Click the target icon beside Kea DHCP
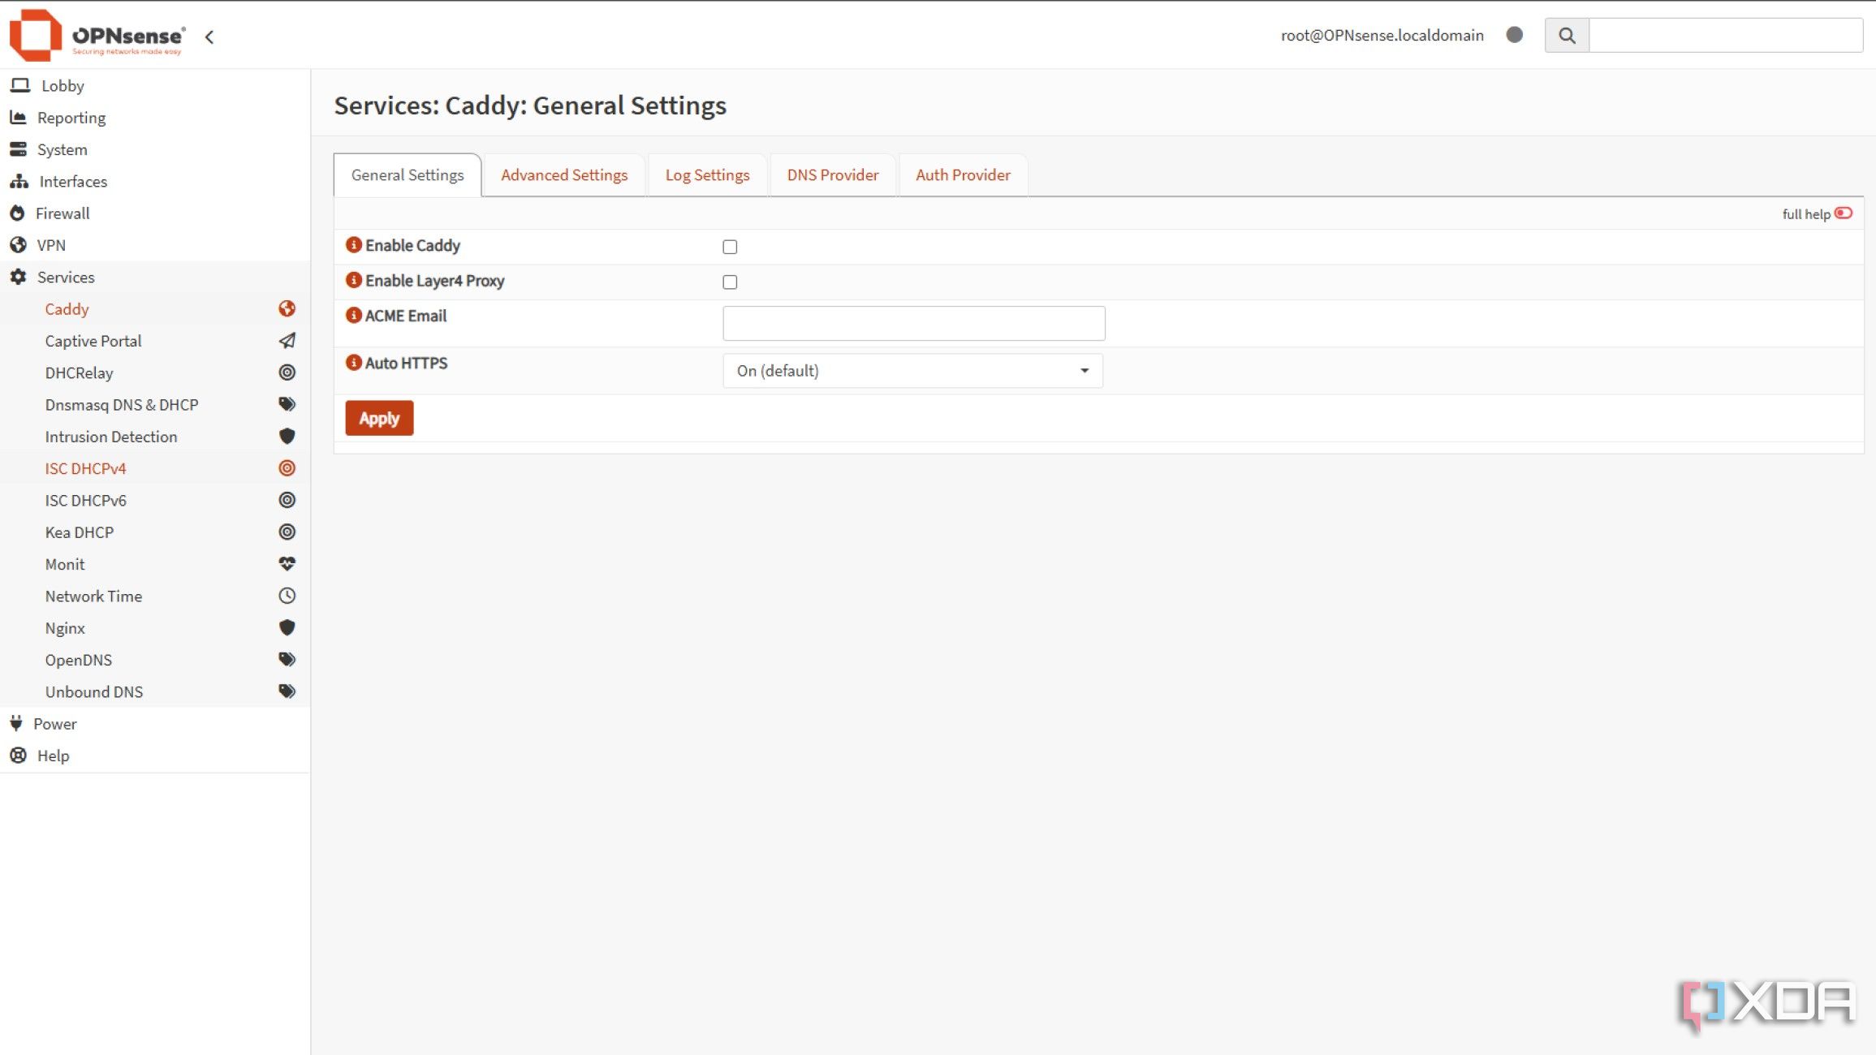The image size is (1876, 1055). [287, 532]
